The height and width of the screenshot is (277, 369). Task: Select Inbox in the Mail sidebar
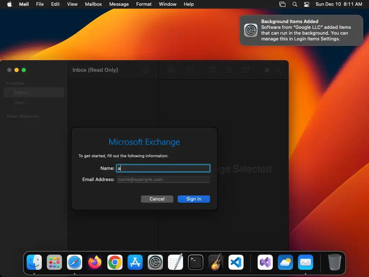tap(34, 93)
